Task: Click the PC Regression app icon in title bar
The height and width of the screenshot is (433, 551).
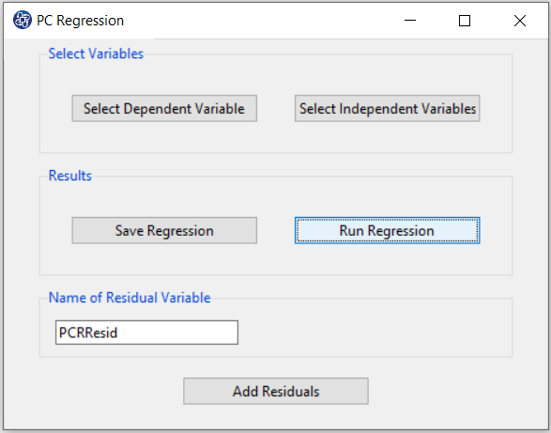Action: click(x=23, y=21)
